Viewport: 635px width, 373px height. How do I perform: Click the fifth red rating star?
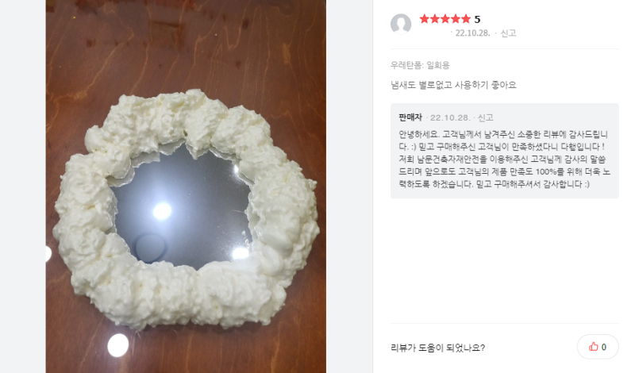pos(466,19)
